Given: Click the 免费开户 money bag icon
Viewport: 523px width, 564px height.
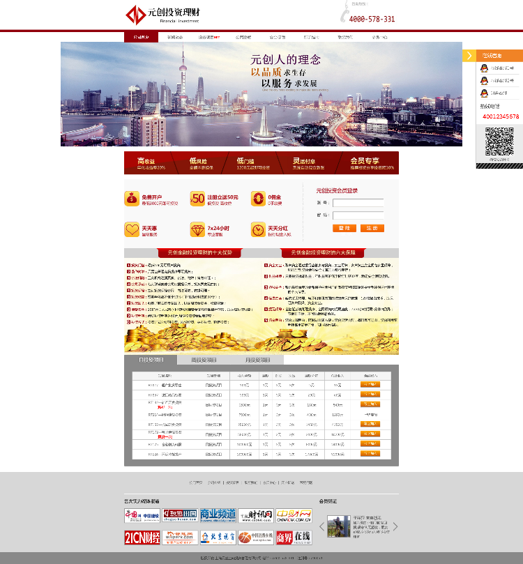Looking at the screenshot, I should point(132,199).
